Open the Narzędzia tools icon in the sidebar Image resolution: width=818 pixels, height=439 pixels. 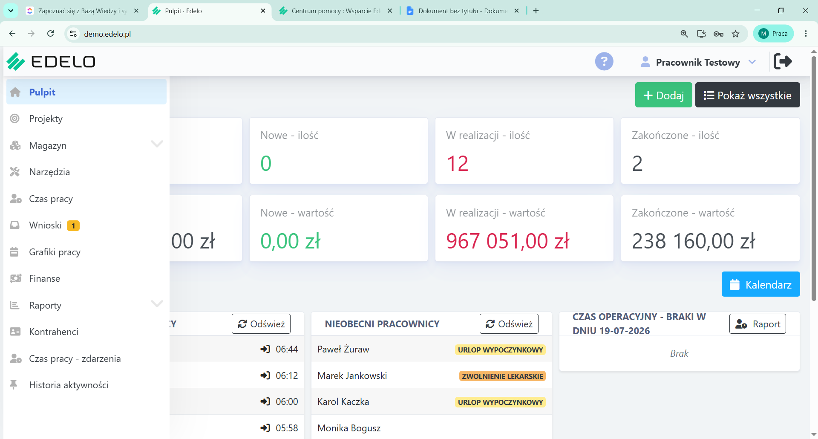click(x=15, y=172)
